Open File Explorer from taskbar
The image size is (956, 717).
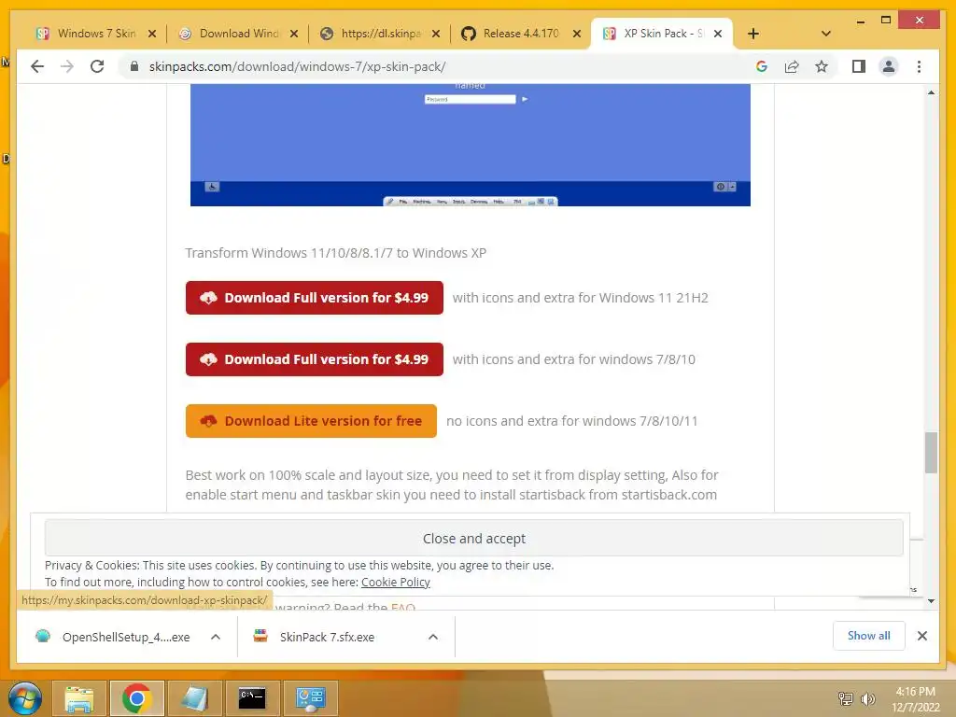click(x=79, y=698)
